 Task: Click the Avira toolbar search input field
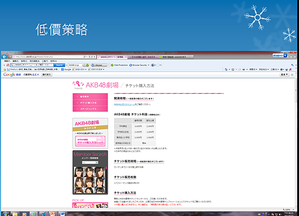pos(32,65)
